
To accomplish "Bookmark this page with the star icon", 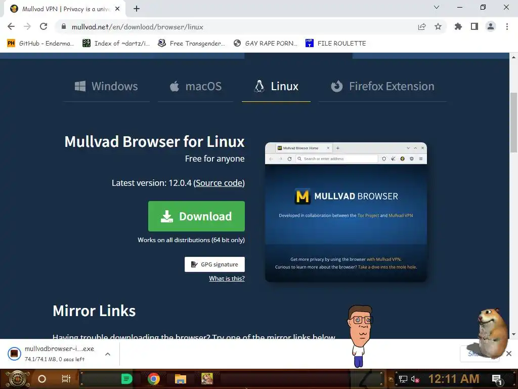I will [x=438, y=26].
